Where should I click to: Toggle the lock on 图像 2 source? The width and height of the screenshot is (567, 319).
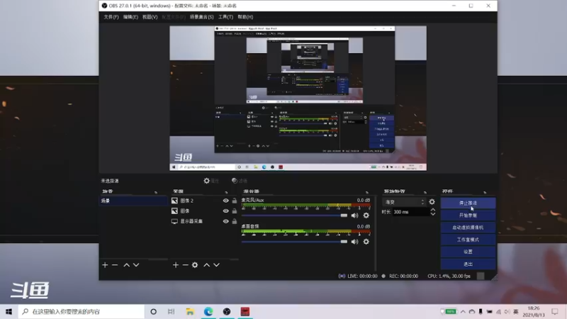point(235,201)
